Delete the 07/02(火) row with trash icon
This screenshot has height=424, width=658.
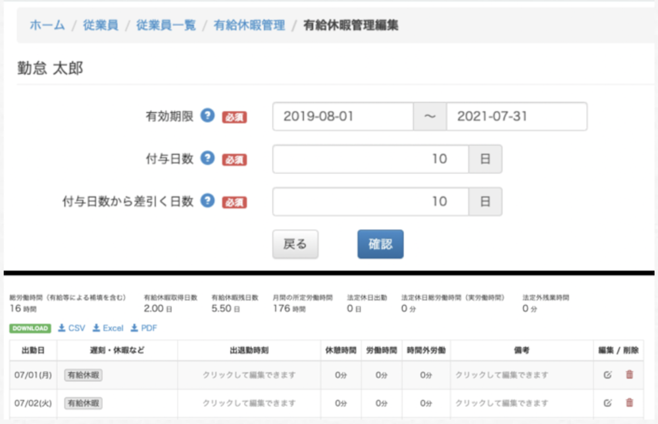pos(628,403)
